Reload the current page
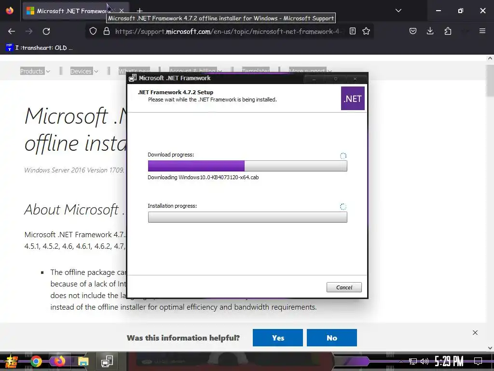494x371 pixels. coord(46,31)
